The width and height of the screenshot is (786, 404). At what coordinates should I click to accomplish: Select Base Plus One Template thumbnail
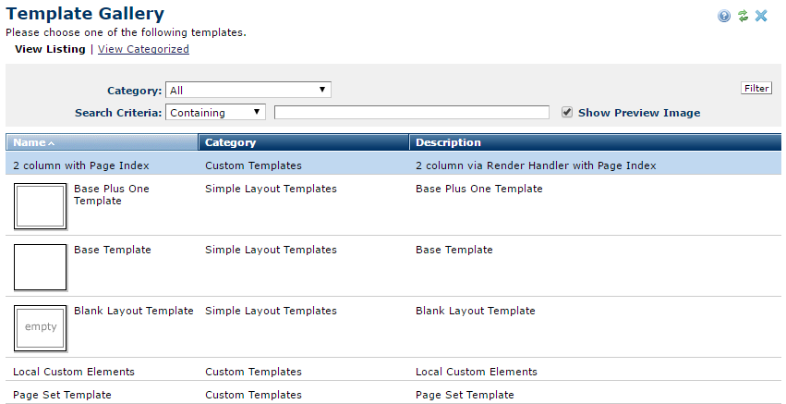pyautogui.click(x=40, y=205)
